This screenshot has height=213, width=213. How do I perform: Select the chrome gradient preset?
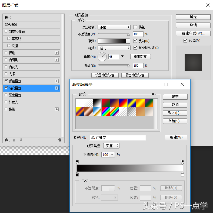pyautogui.click(x=97, y=112)
